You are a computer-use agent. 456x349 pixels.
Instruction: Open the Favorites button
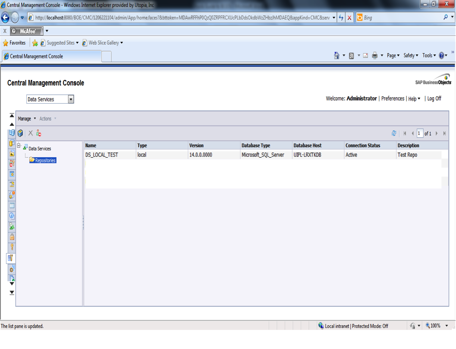point(14,43)
